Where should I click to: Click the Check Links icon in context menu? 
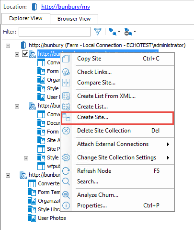click(66, 72)
